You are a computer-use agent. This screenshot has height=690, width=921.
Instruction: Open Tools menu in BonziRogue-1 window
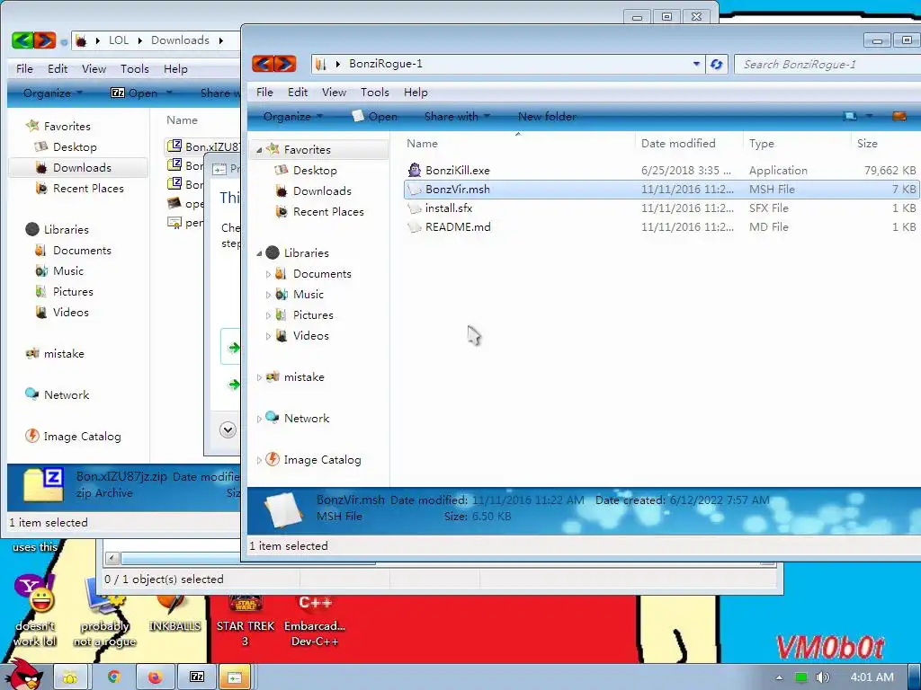375,93
